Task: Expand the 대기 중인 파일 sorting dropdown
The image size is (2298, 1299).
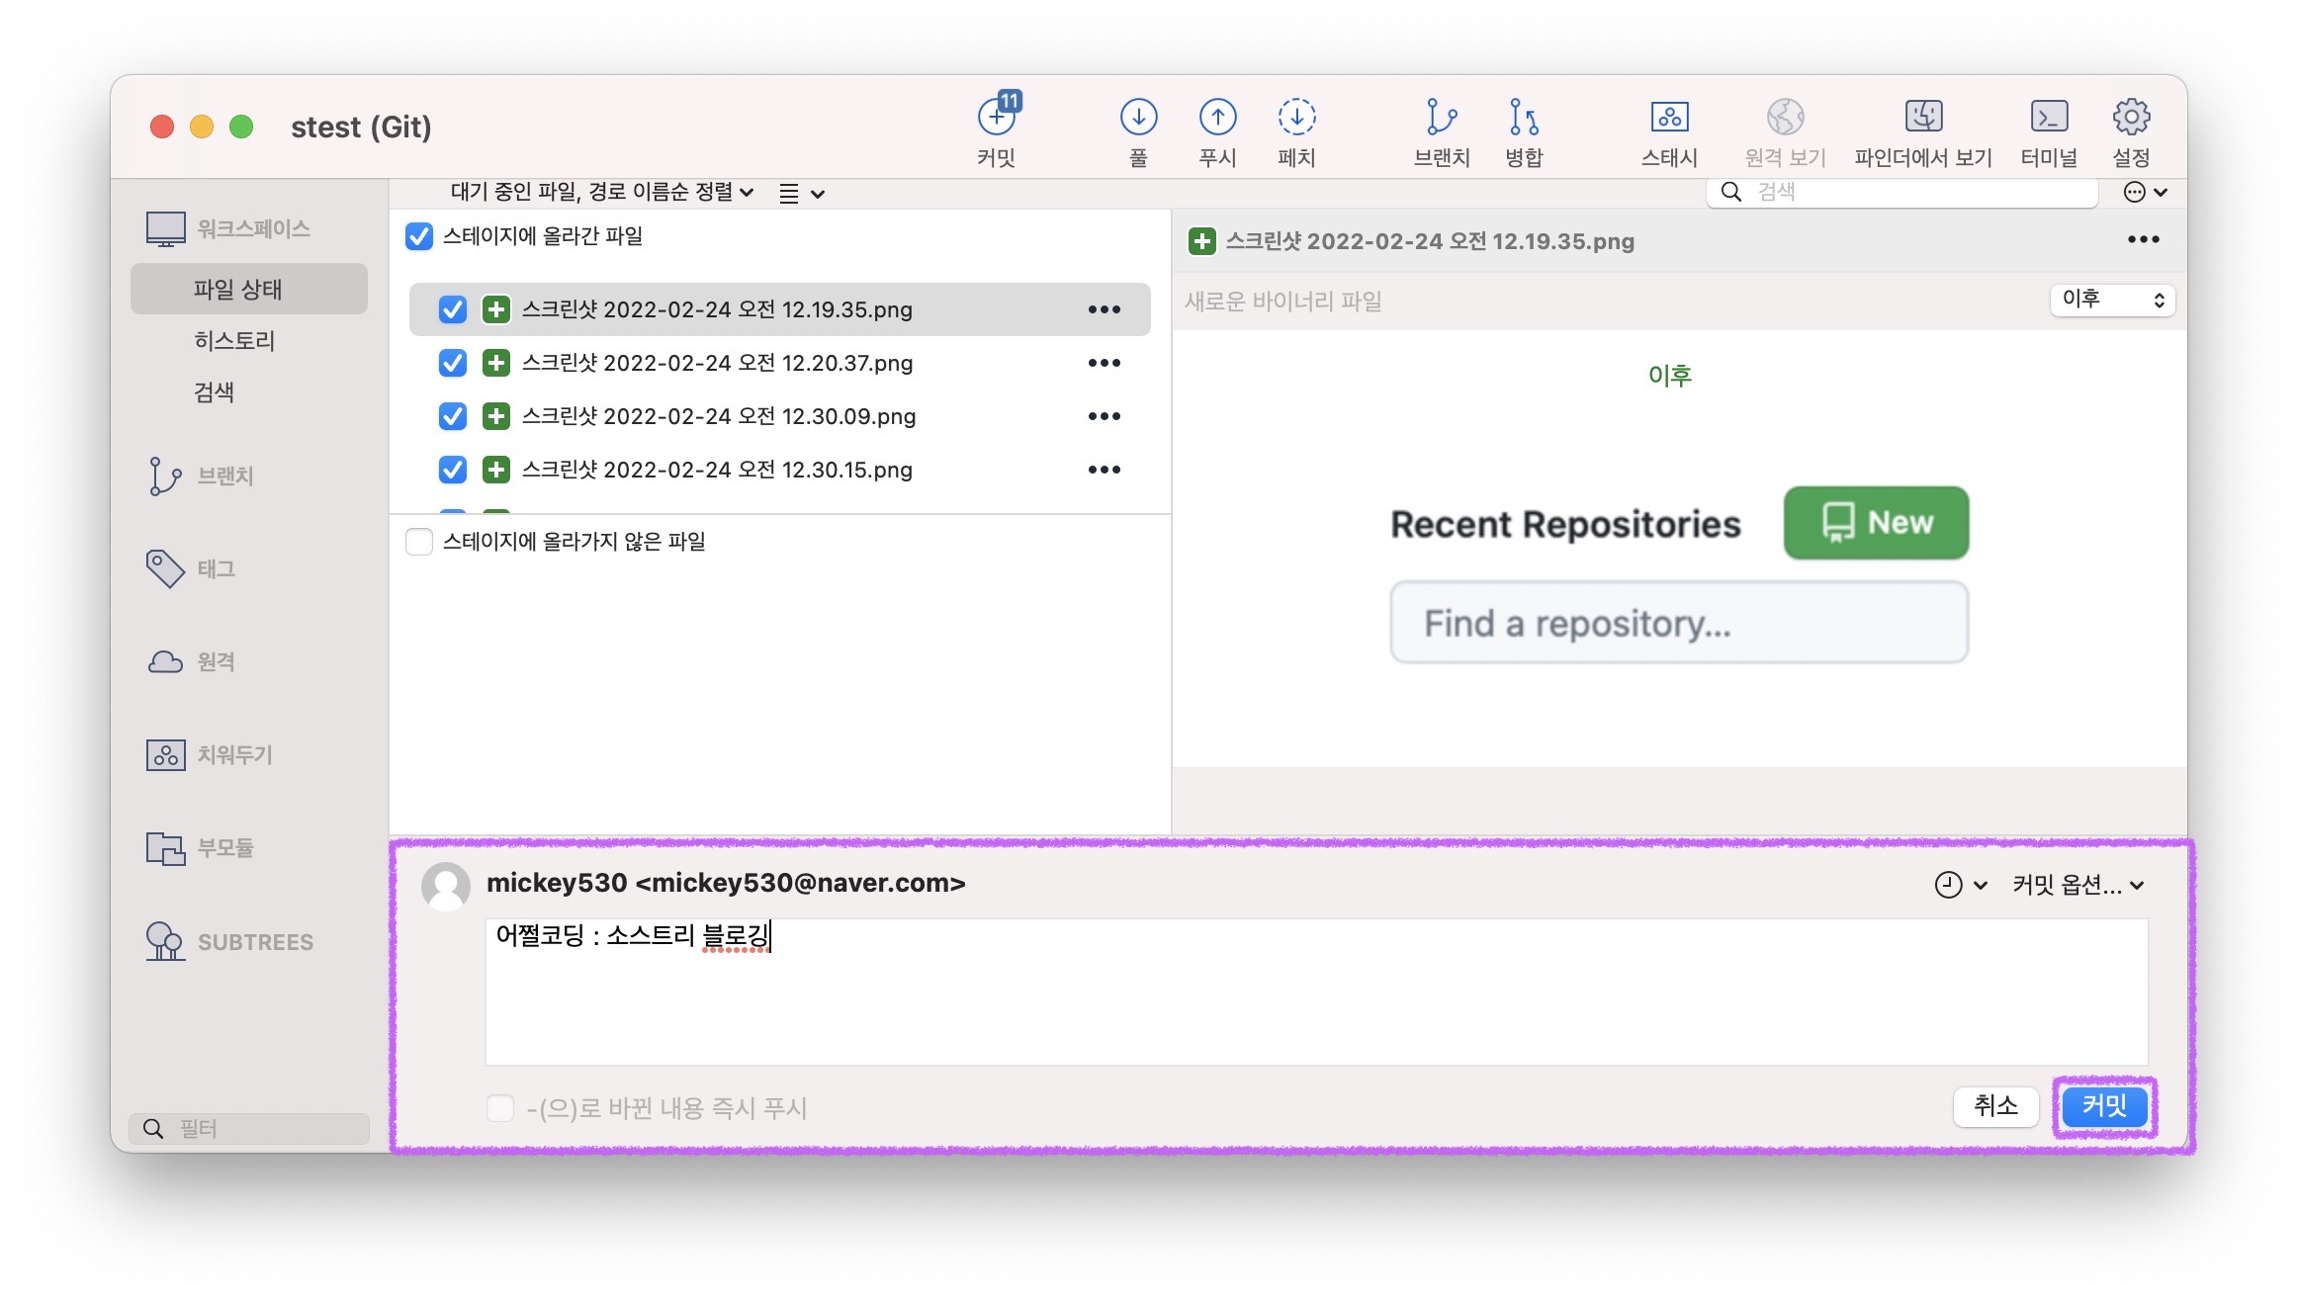Action: click(602, 193)
